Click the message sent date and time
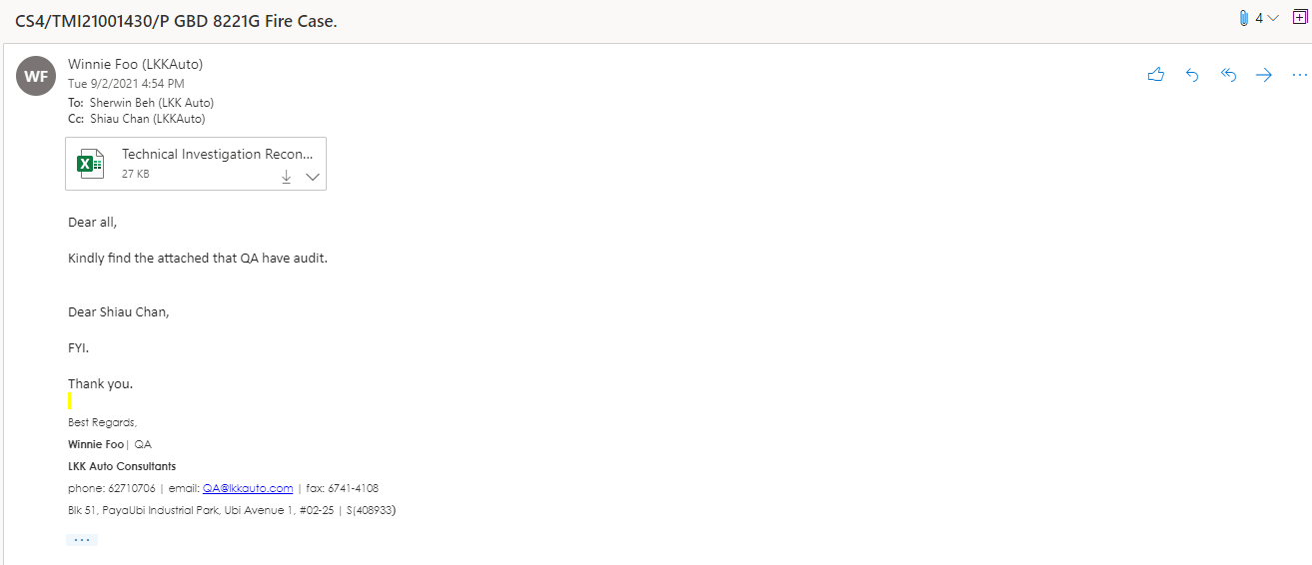This screenshot has height=565, width=1312. [126, 84]
